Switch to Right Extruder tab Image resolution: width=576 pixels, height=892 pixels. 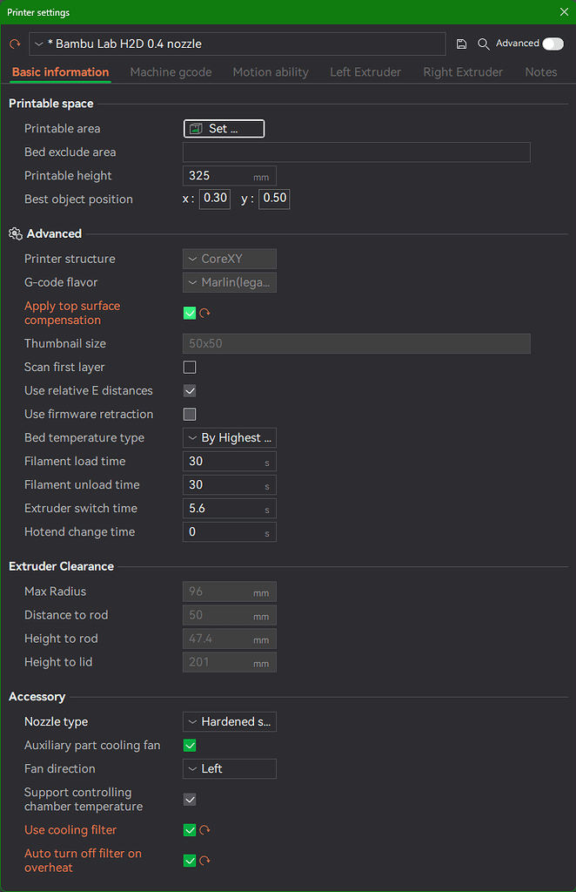(x=463, y=72)
